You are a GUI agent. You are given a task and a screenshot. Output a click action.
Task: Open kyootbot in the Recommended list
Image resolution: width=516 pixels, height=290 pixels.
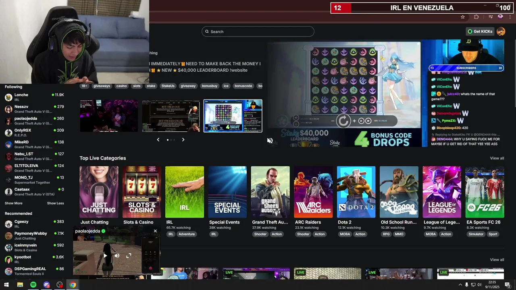34,259
